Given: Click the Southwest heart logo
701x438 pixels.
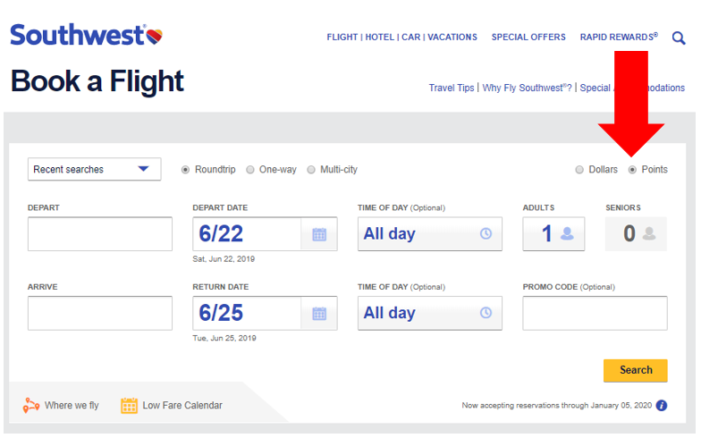Looking at the screenshot, I should pos(154,36).
